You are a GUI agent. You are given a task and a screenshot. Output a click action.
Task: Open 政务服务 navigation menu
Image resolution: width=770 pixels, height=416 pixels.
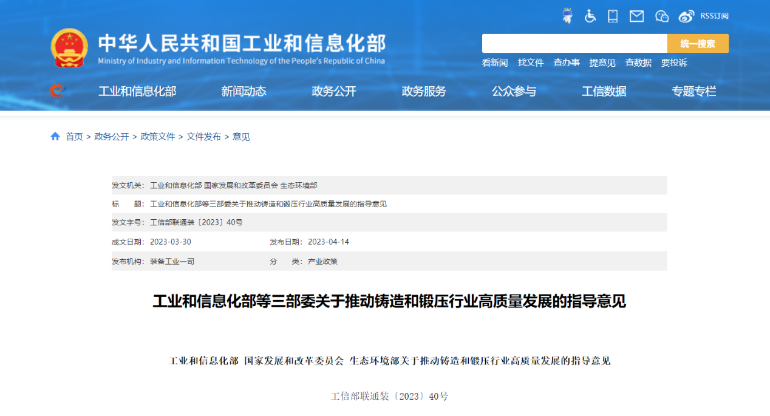424,92
